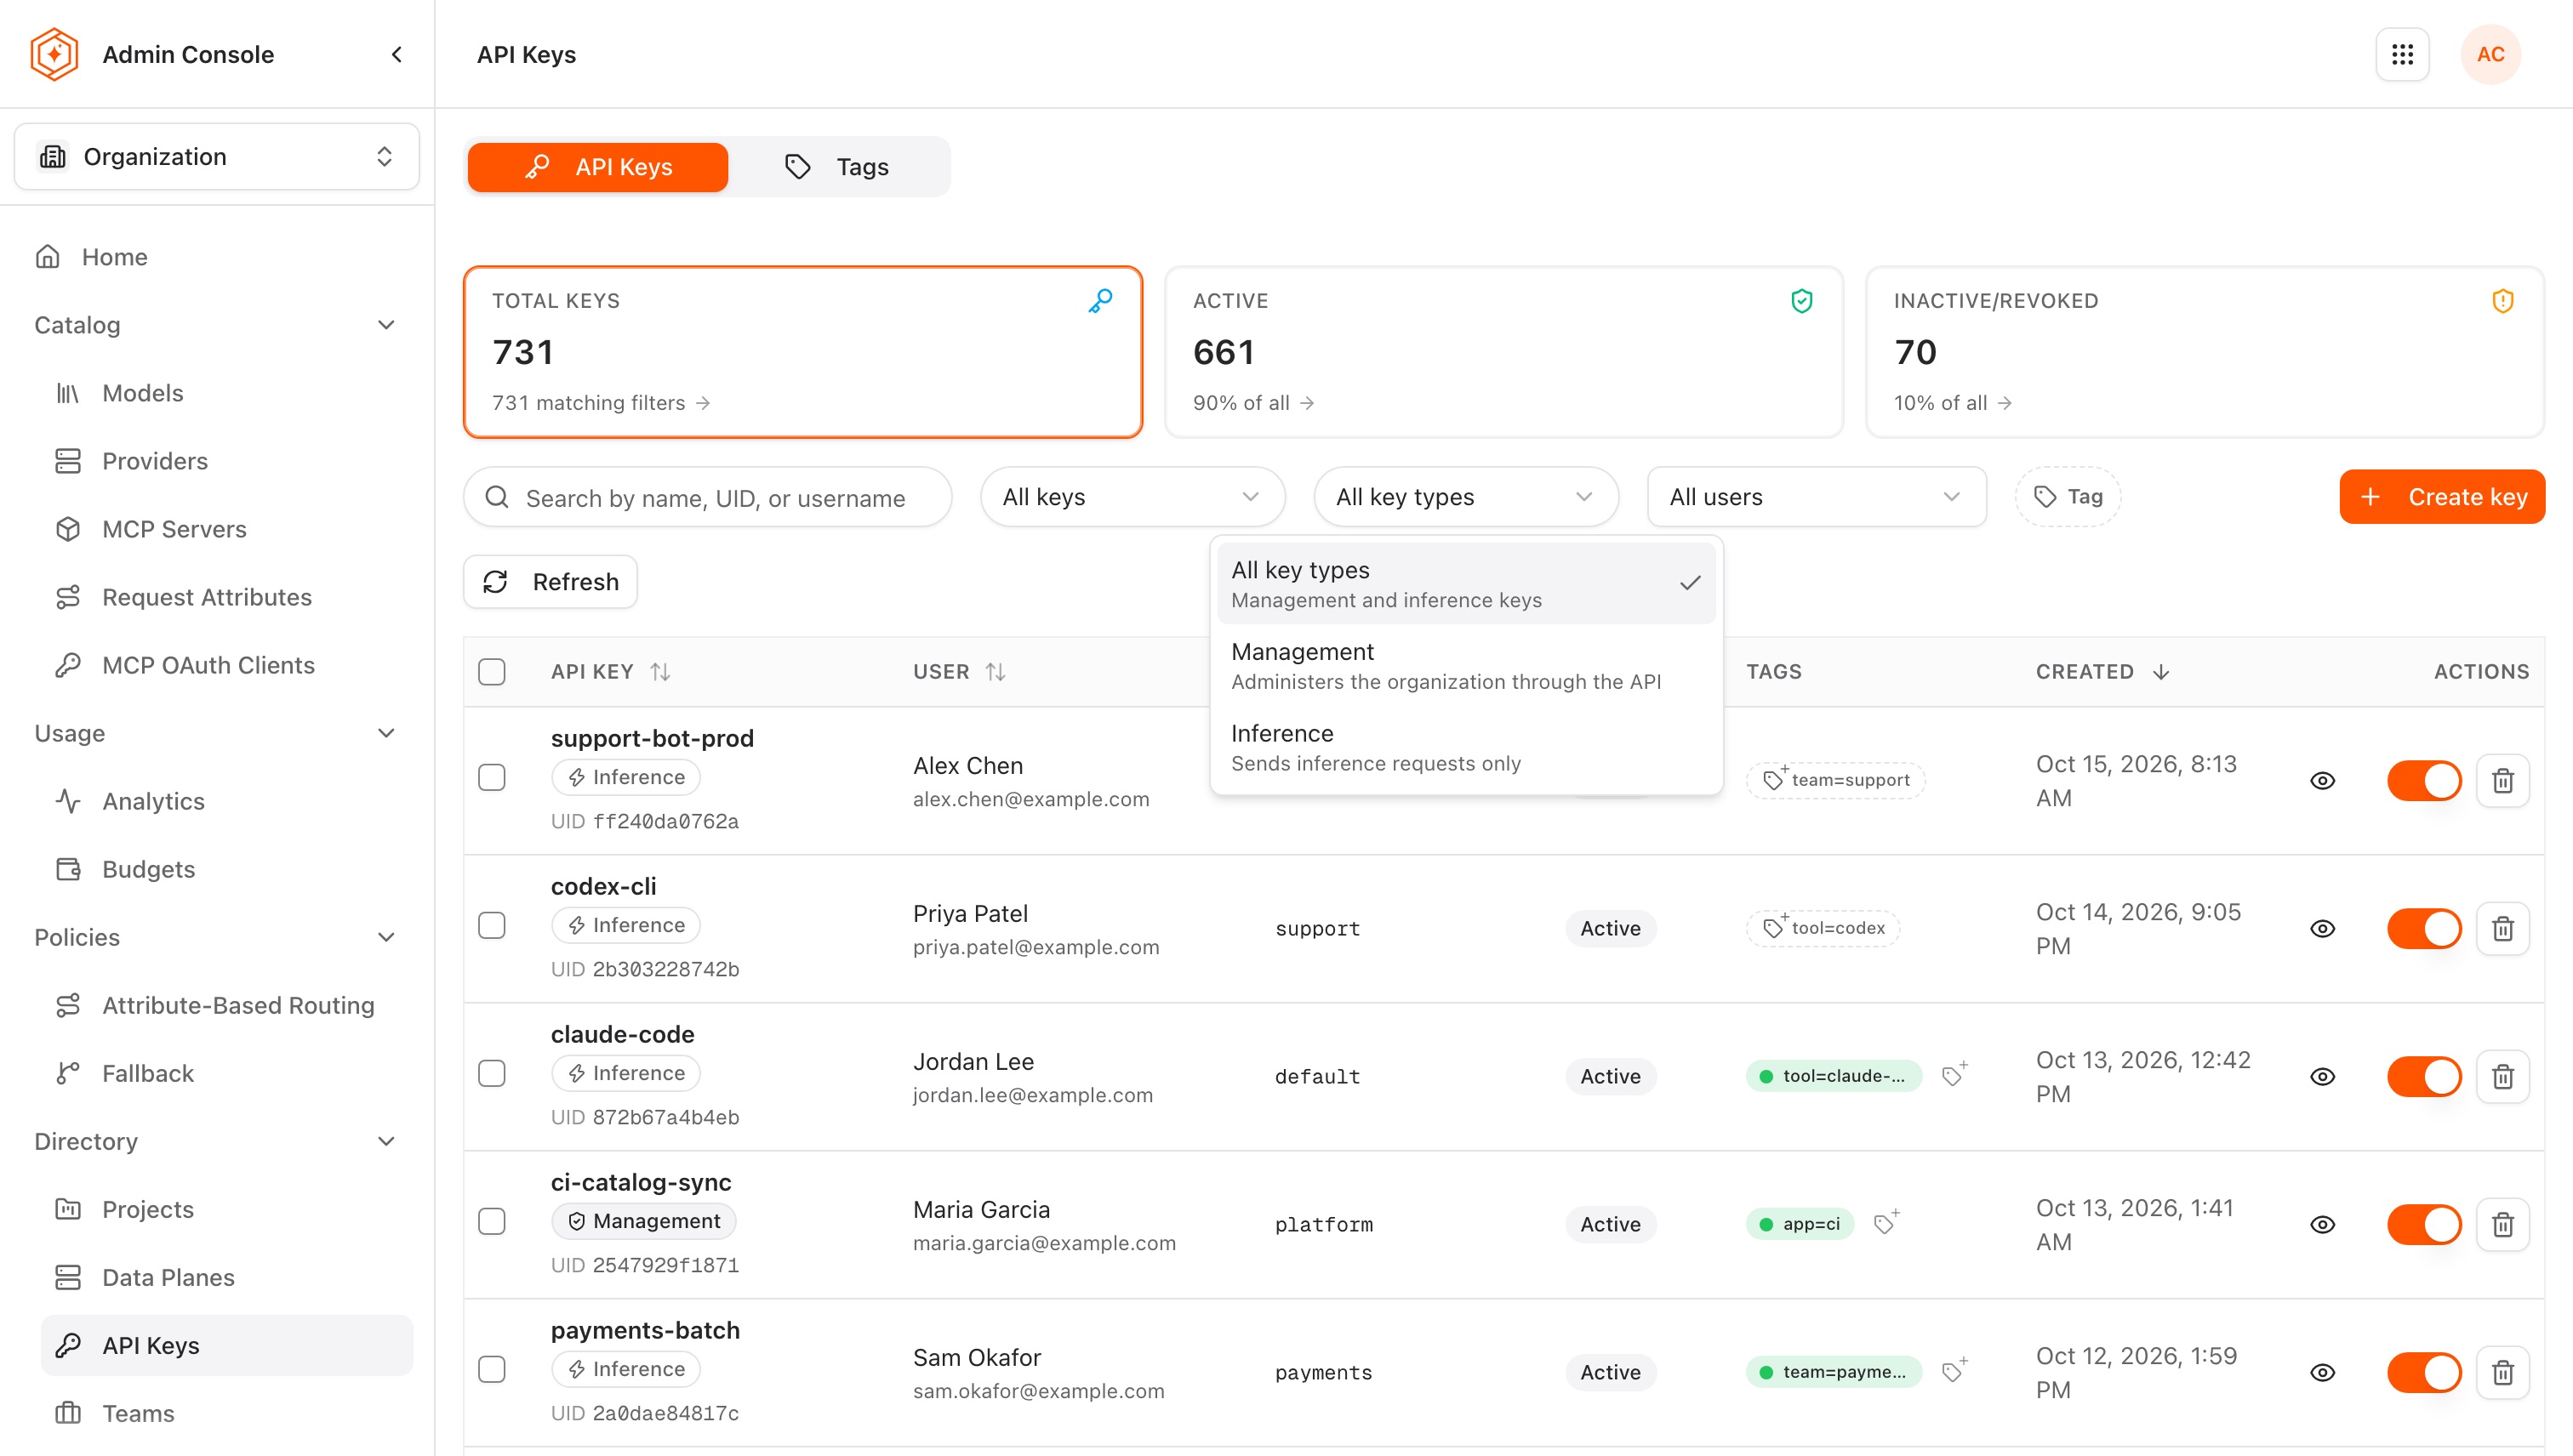Collapse the Admin Console sidebar
This screenshot has width=2573, height=1456.
[397, 54]
